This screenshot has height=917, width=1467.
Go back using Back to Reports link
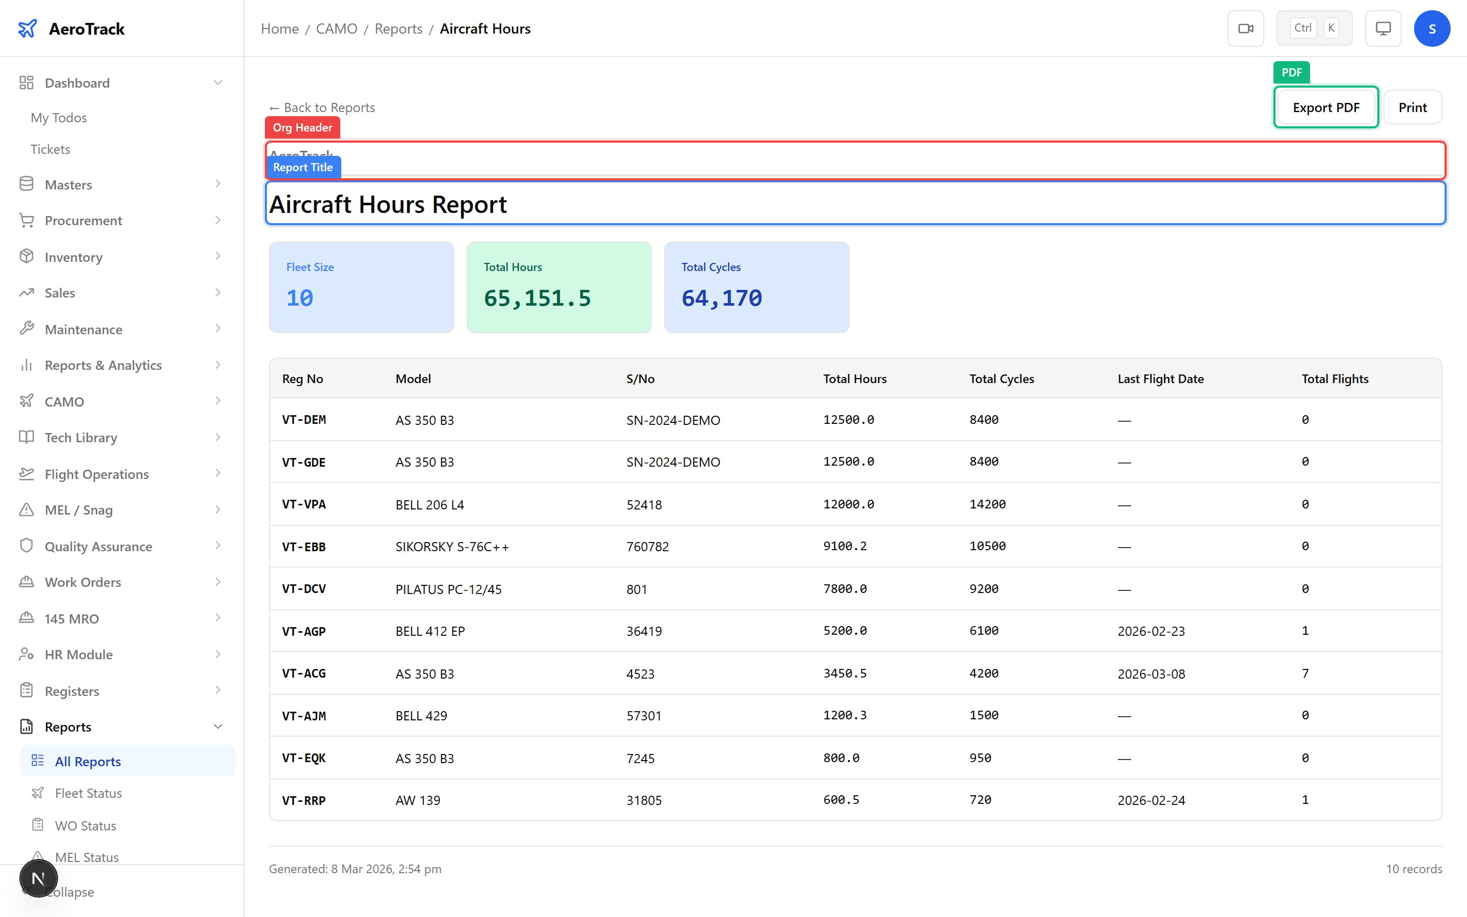tap(321, 107)
